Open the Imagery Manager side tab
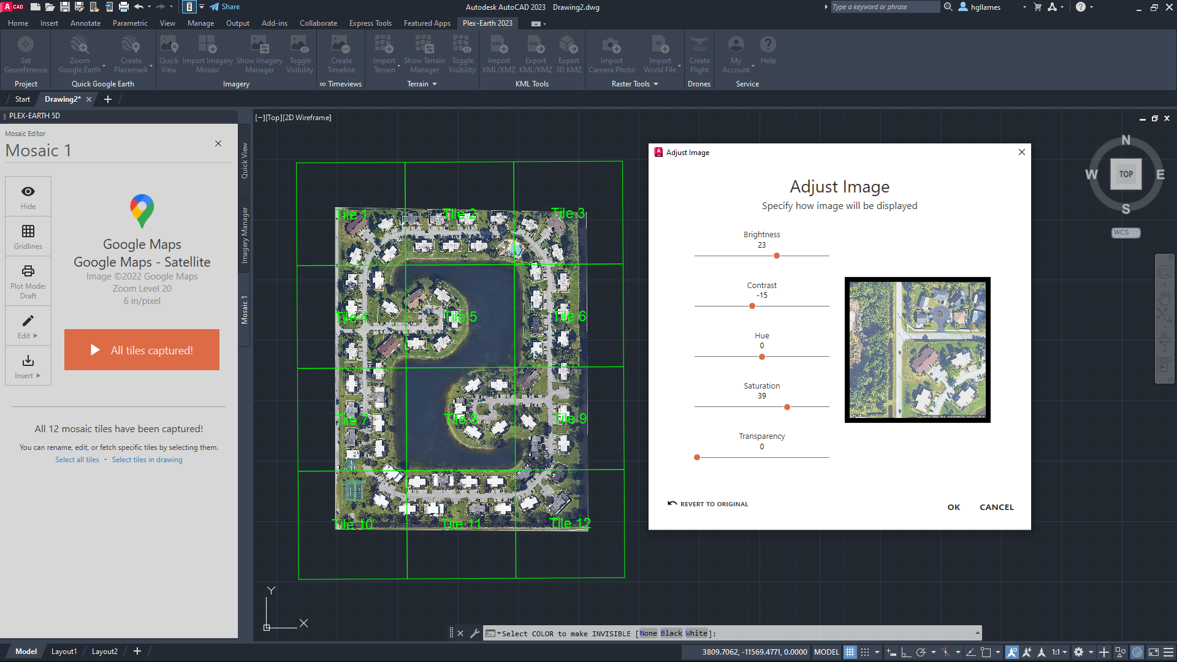Screen dimensions: 1177x662 [x=245, y=235]
